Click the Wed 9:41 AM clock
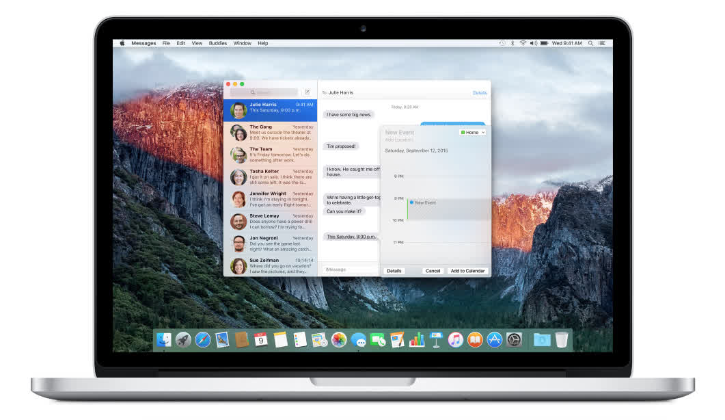The image size is (725, 420). (x=566, y=43)
